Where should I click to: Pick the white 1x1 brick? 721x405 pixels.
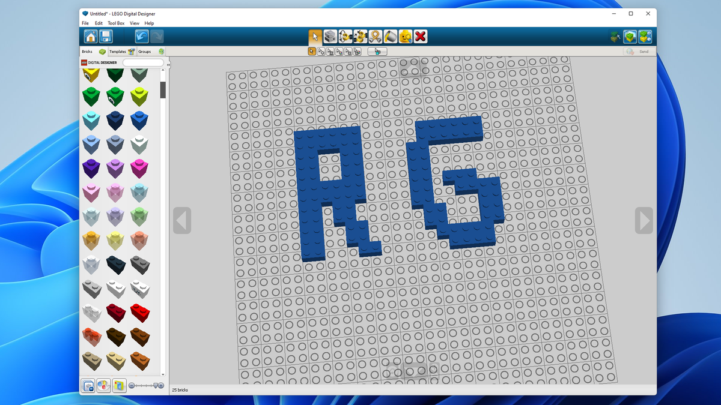pyautogui.click(x=139, y=144)
